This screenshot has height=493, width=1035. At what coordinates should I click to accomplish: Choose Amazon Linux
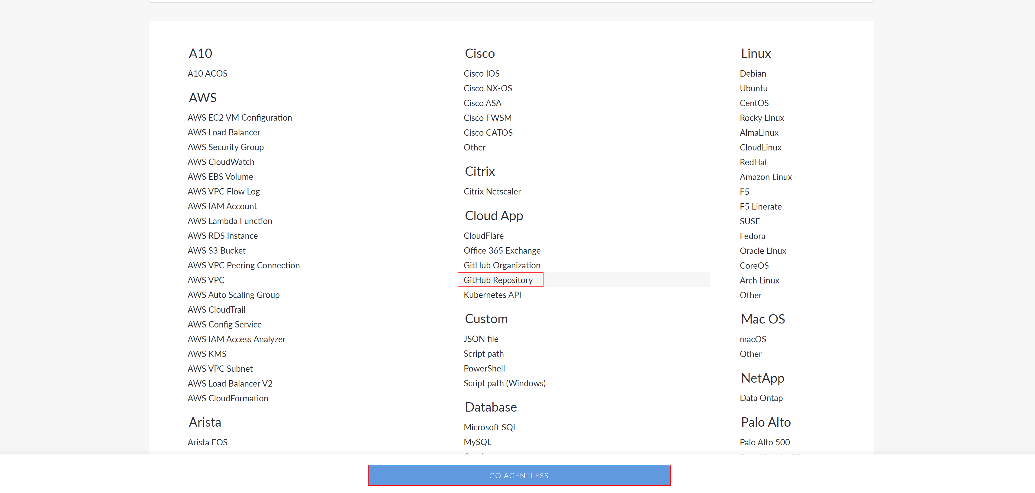tap(766, 177)
